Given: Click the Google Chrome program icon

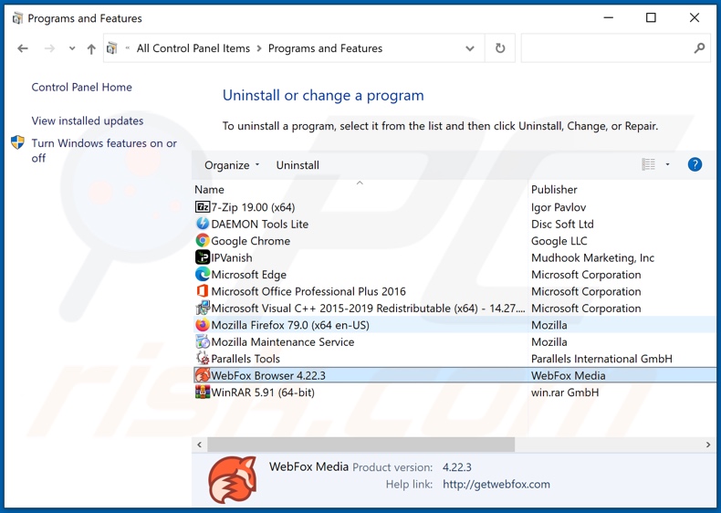Looking at the screenshot, I should (203, 241).
